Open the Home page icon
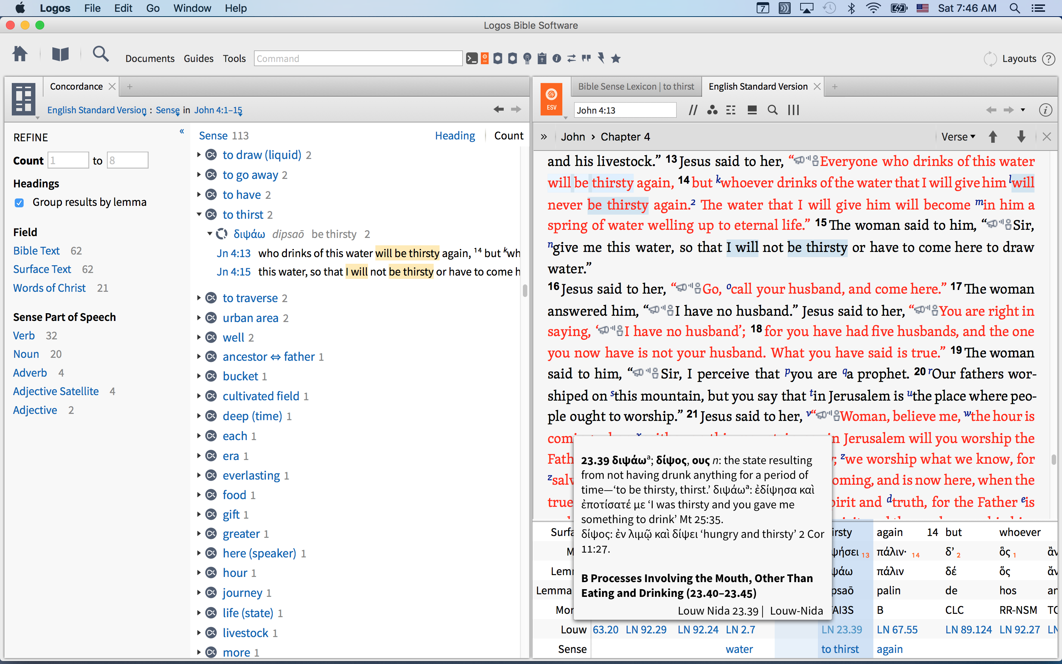 tap(20, 54)
